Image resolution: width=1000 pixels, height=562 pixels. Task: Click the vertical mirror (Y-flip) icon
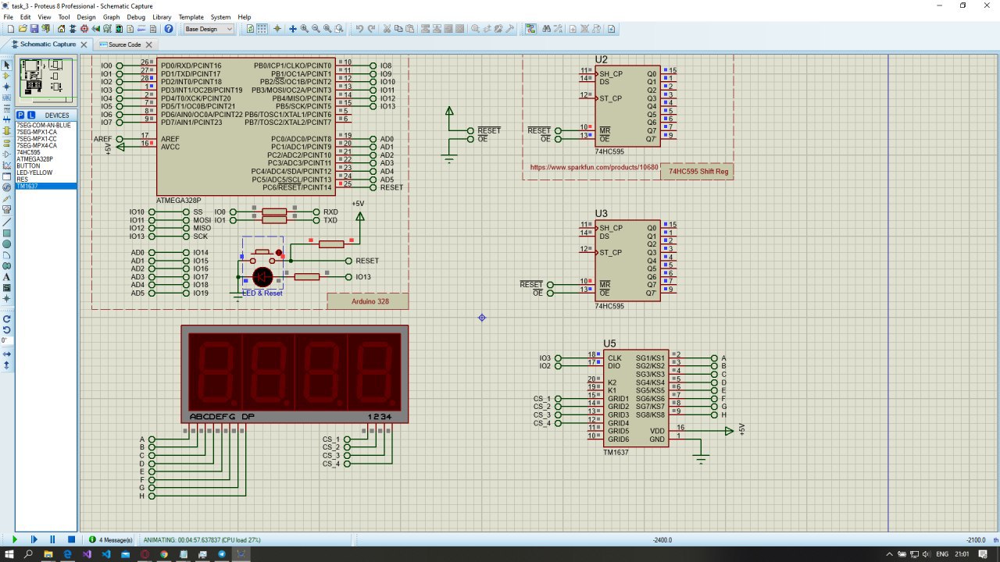click(x=7, y=365)
